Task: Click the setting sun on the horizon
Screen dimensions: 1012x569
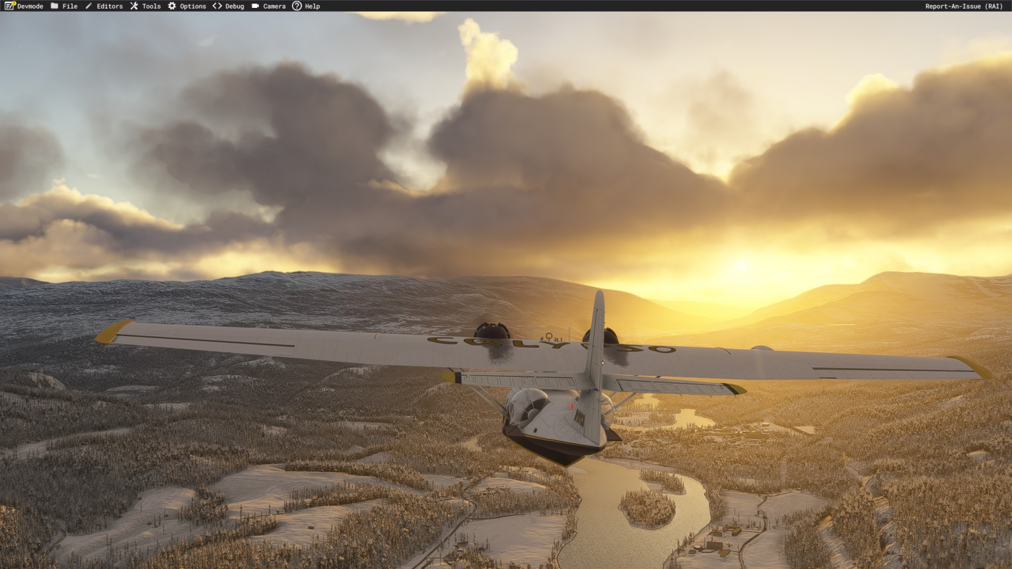Action: point(740,266)
